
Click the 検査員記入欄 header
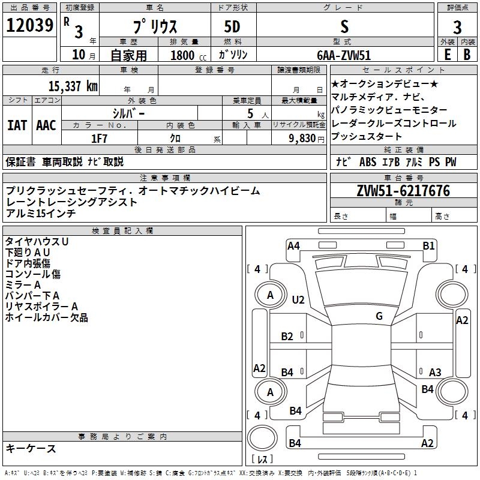click(122, 231)
